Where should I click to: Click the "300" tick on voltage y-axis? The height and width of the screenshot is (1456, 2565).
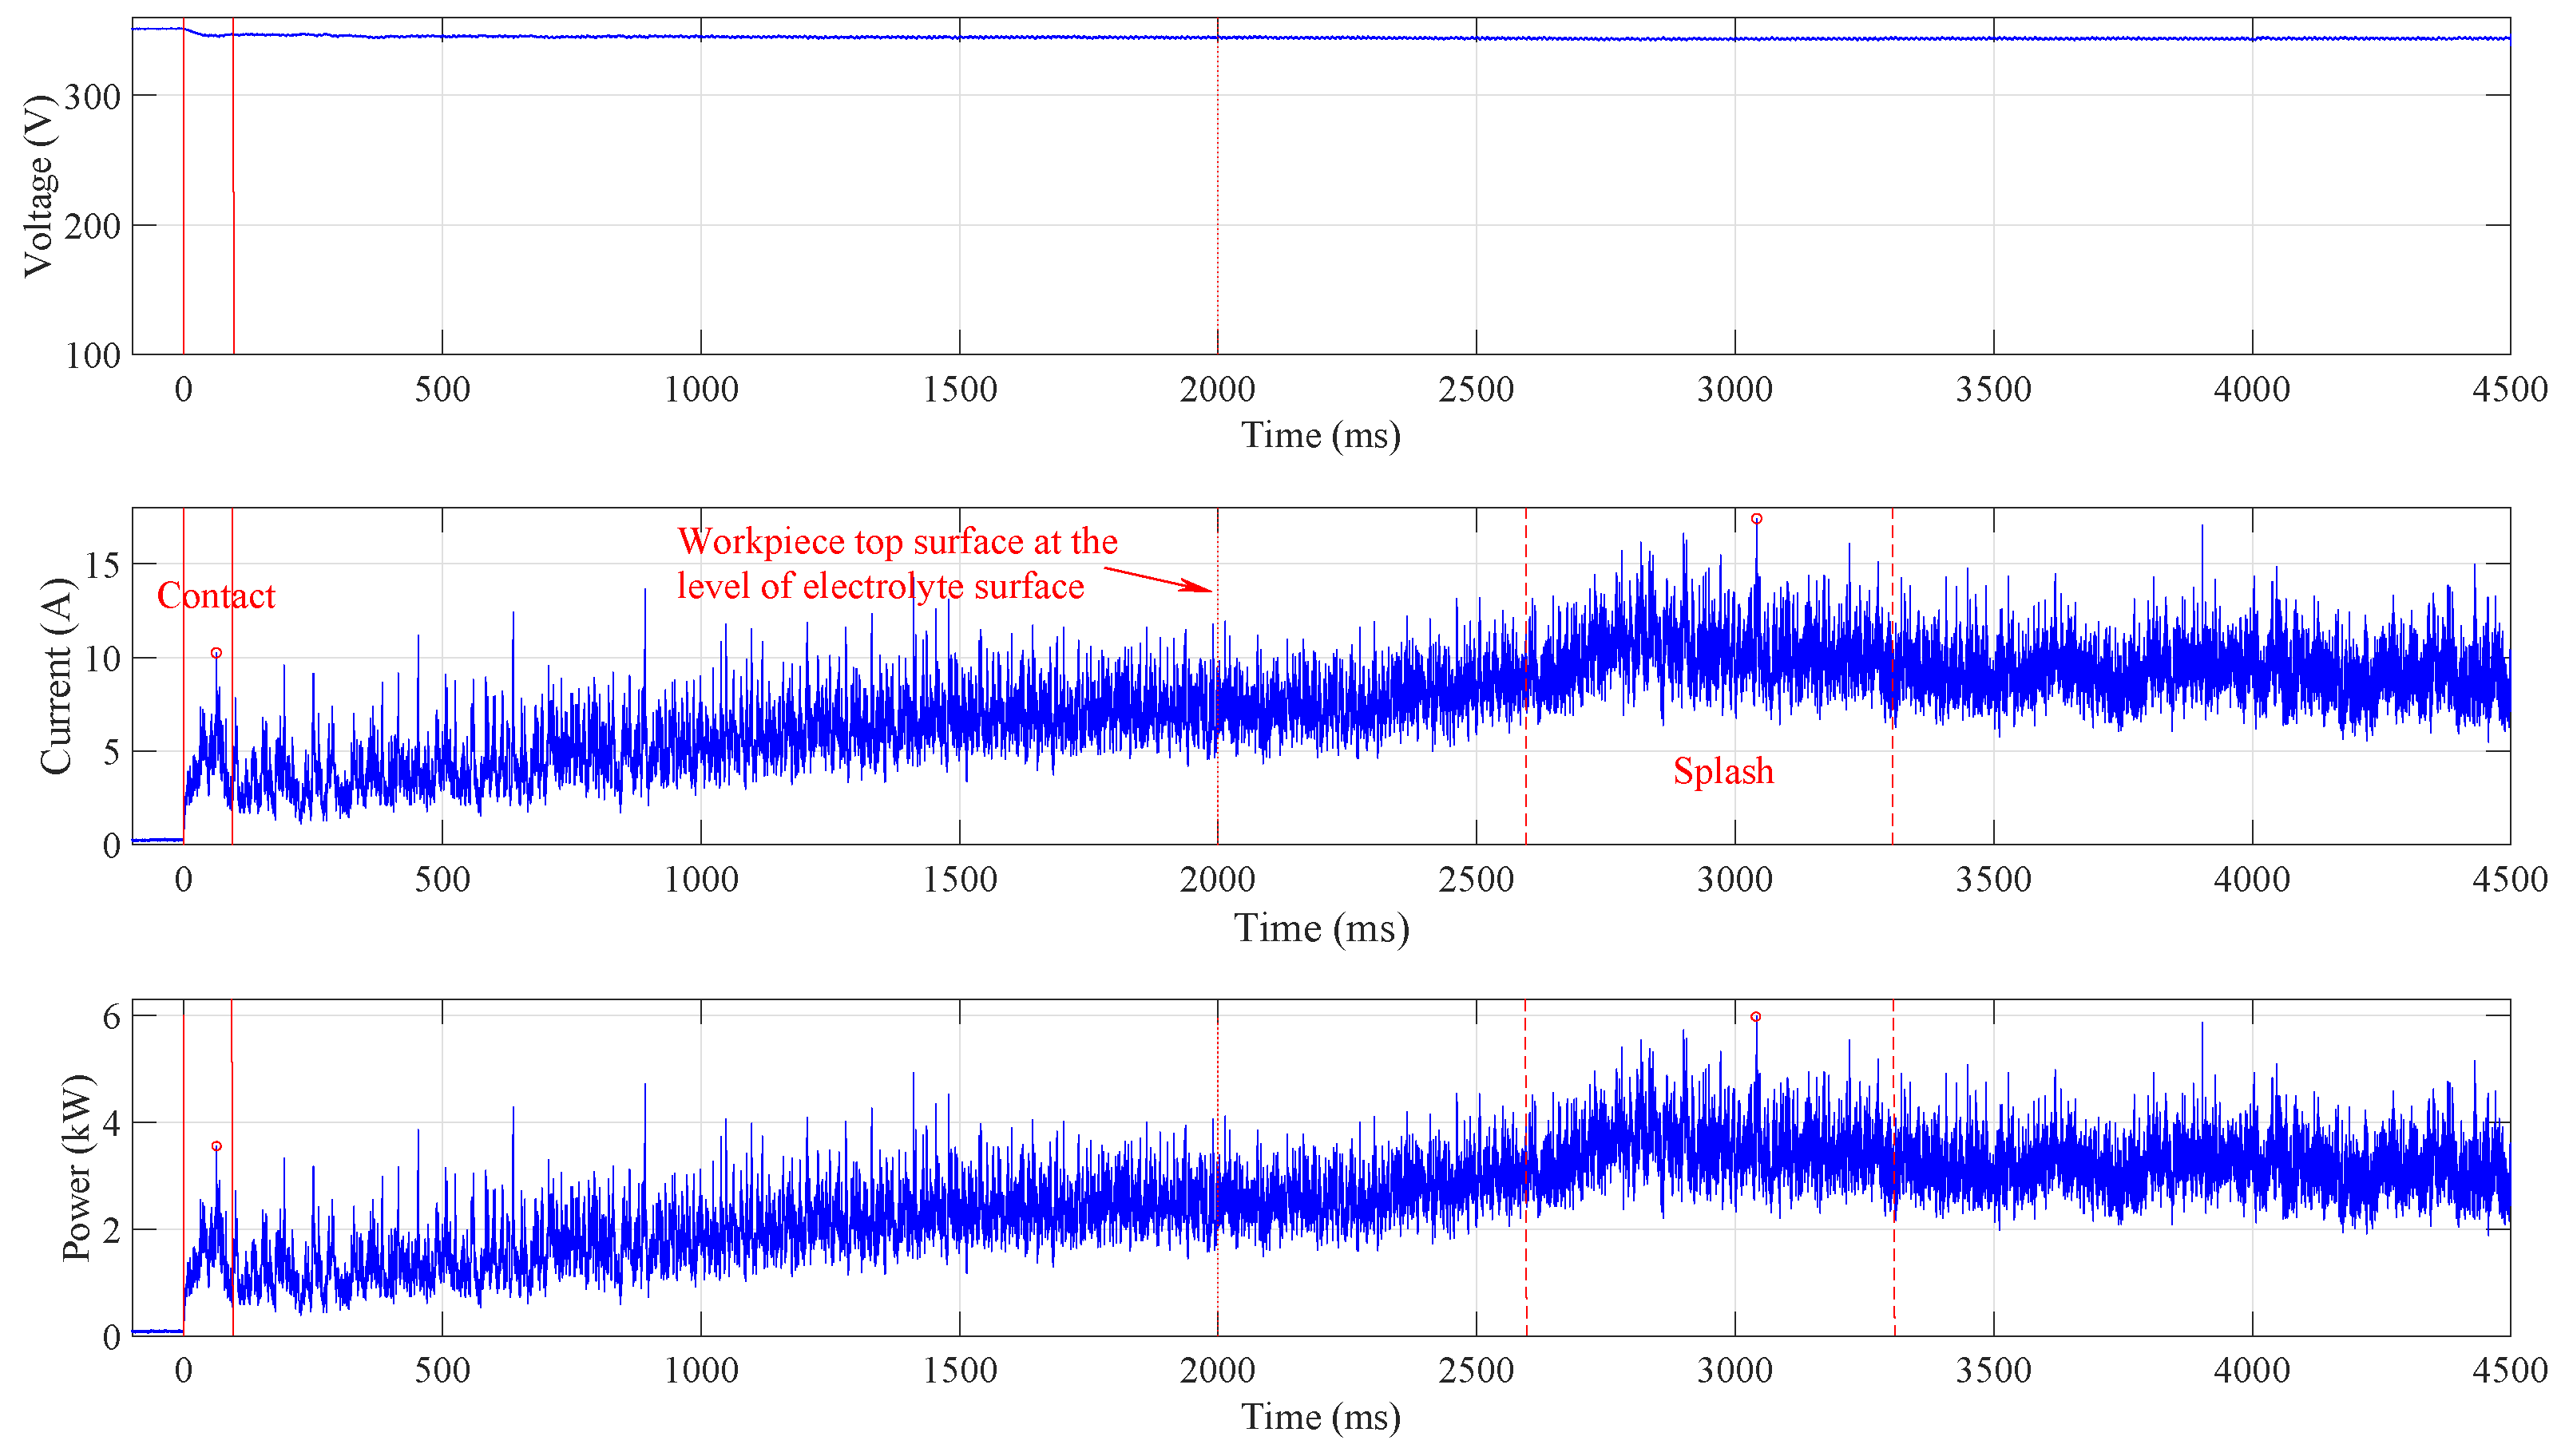click(x=92, y=97)
